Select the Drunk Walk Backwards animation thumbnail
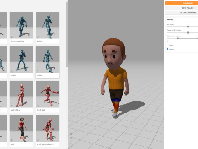198x149 pixels. tap(48, 128)
